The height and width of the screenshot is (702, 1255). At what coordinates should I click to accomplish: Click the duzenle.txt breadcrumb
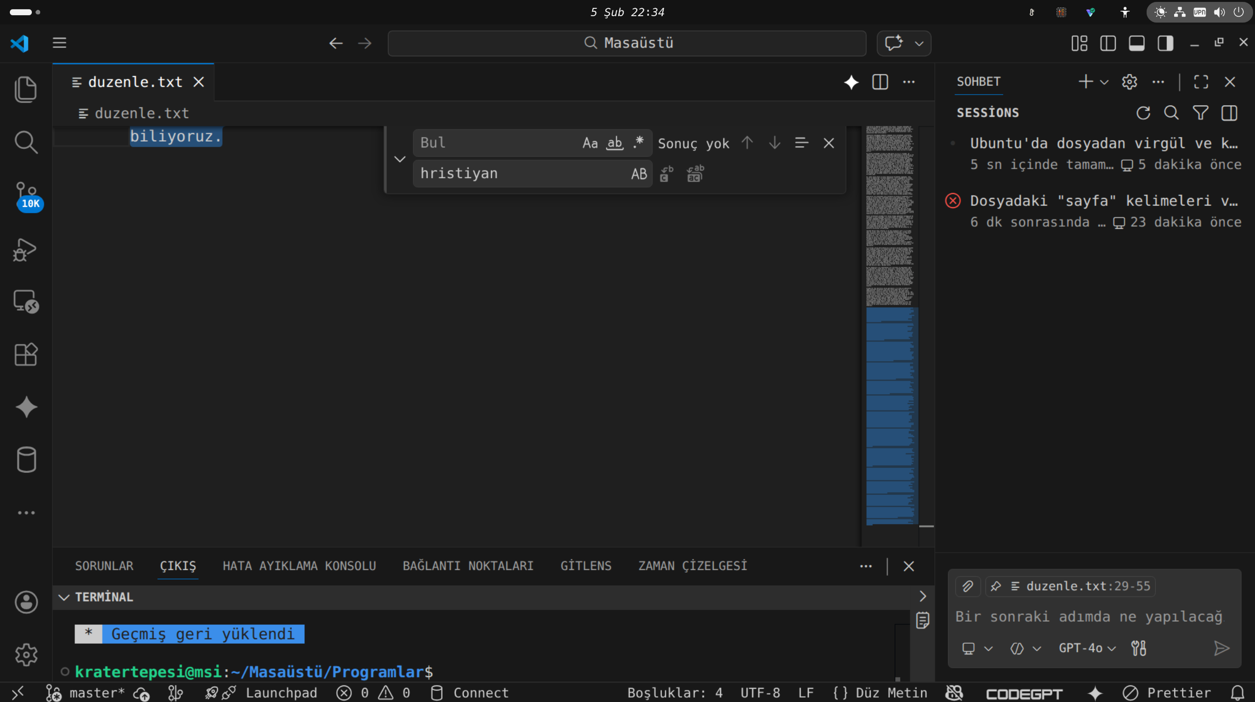tap(133, 113)
